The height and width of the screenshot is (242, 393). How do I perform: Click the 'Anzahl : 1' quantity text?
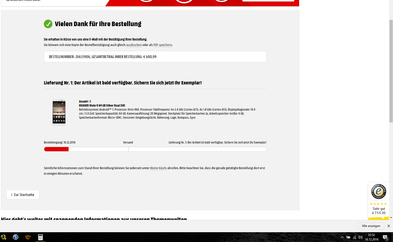coord(85,102)
